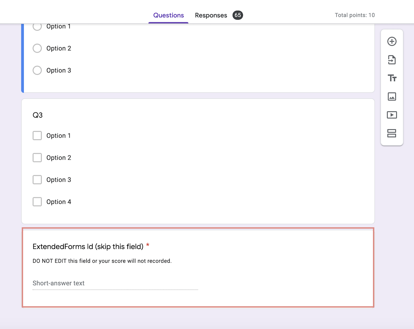Click the Responses count badge
Screen dimensions: 414x329
point(237,15)
